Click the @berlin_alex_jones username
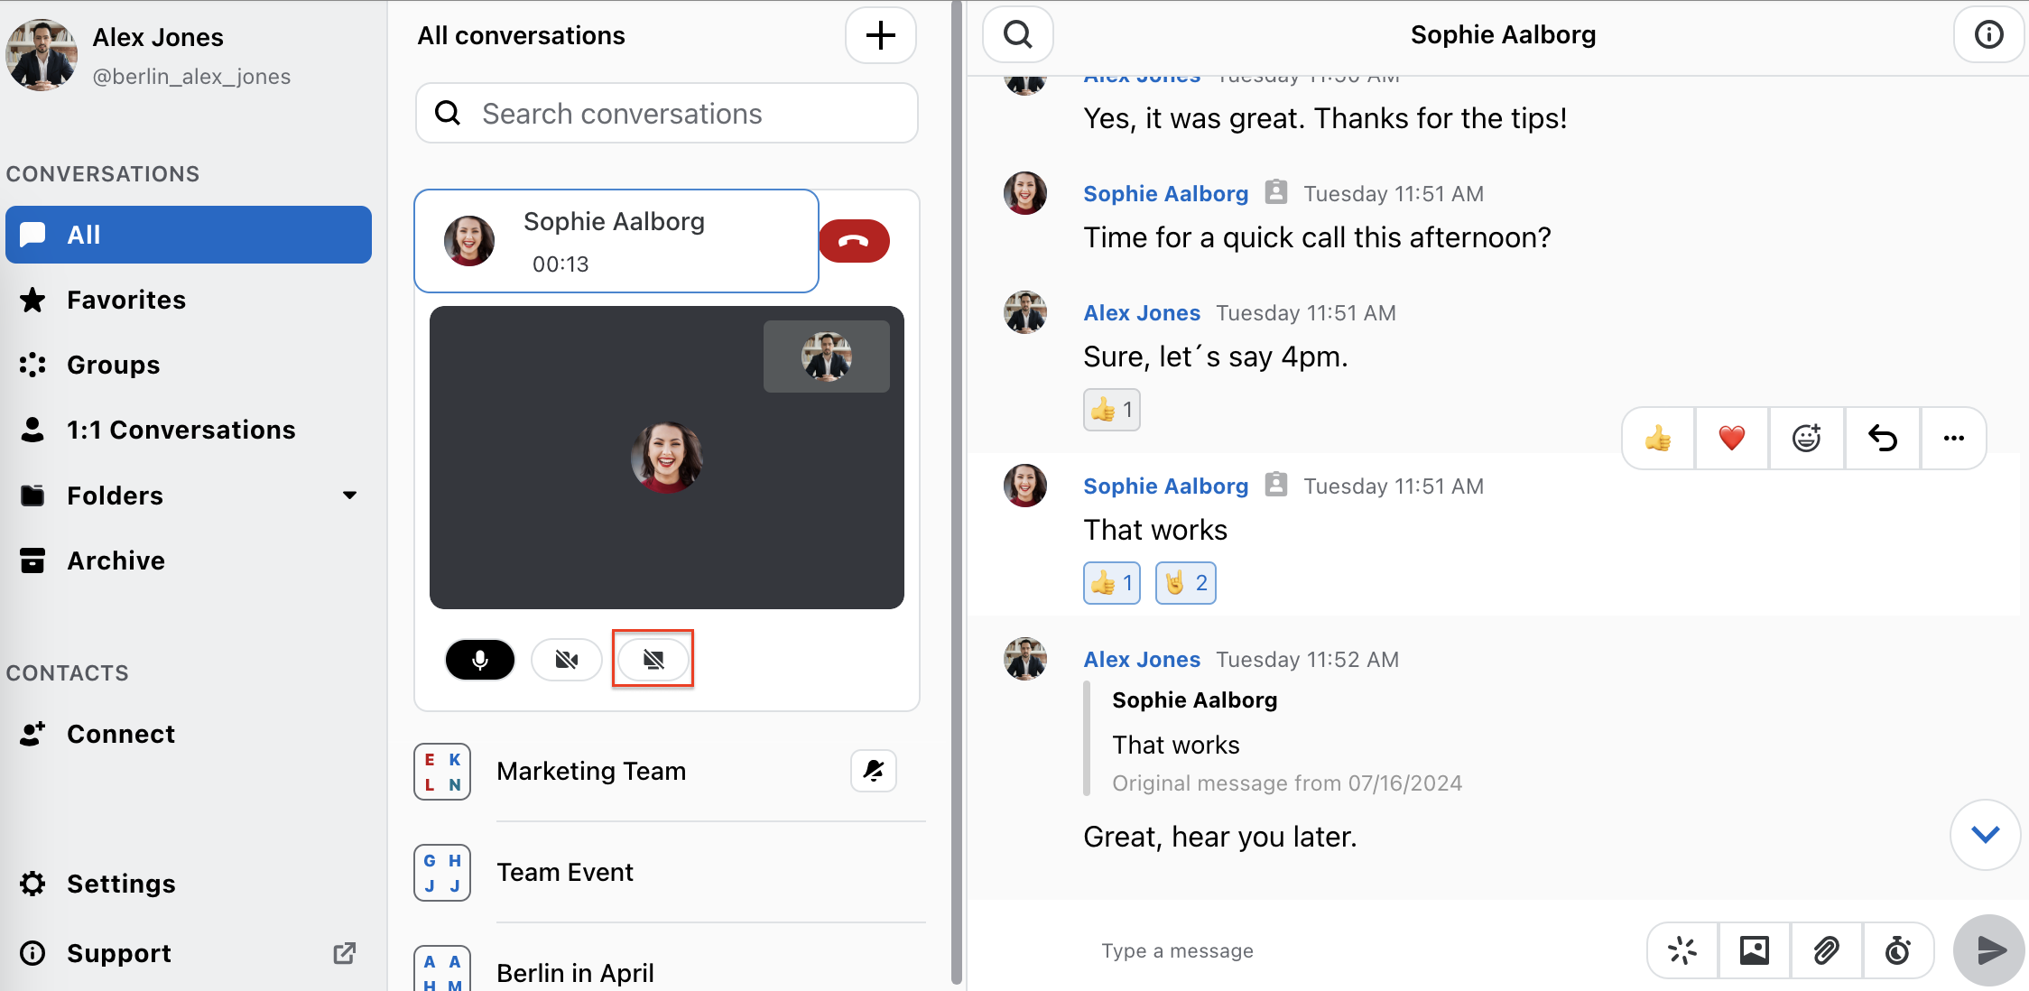Screen dimensions: 2029x991 [x=191, y=77]
